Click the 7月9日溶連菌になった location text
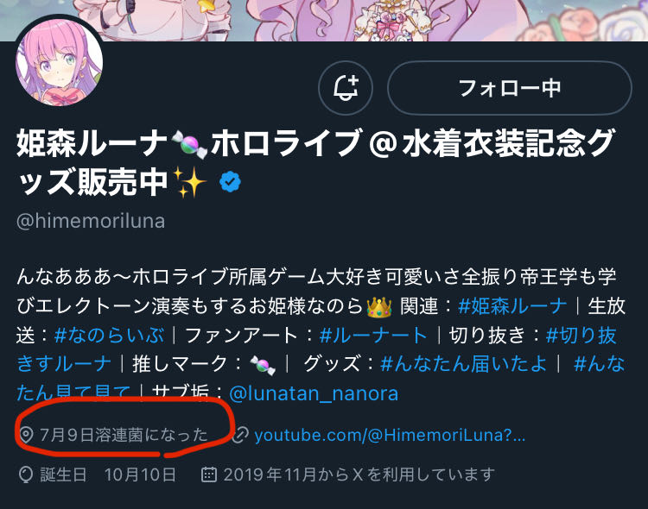The height and width of the screenshot is (509, 648). [124, 435]
